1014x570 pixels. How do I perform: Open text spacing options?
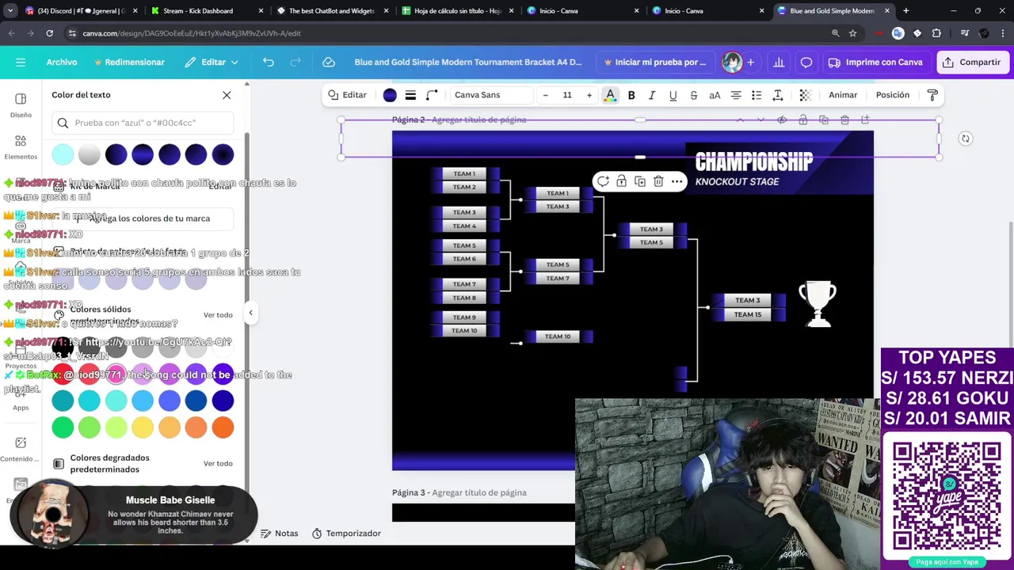[778, 95]
